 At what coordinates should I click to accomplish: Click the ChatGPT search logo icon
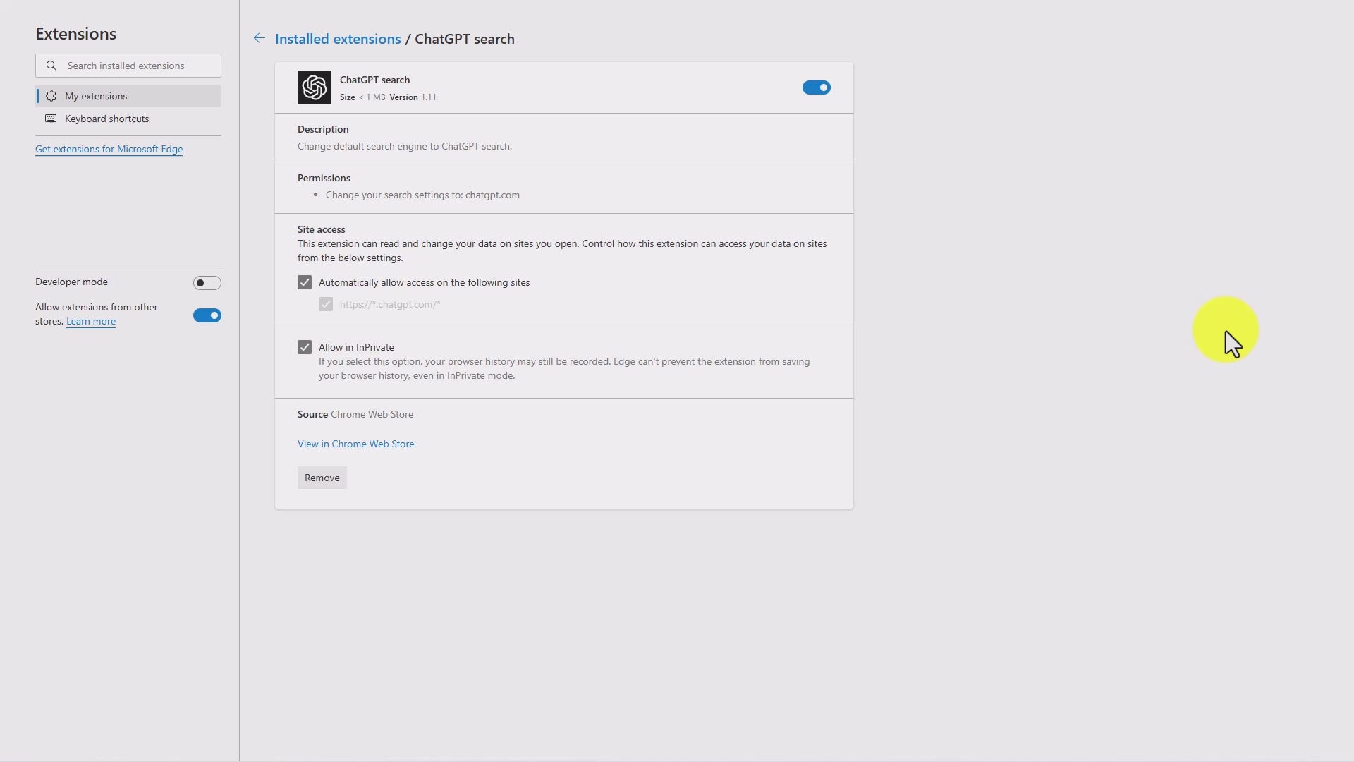314,87
